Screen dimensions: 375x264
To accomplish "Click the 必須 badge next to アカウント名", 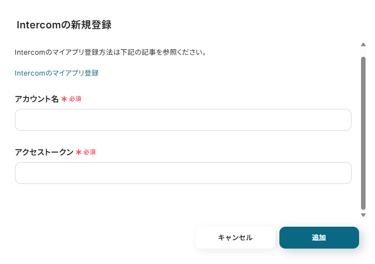I will (x=75, y=99).
